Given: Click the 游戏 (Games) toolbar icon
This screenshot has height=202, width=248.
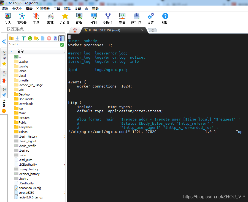Looking at the screenshot, I should (50, 19).
